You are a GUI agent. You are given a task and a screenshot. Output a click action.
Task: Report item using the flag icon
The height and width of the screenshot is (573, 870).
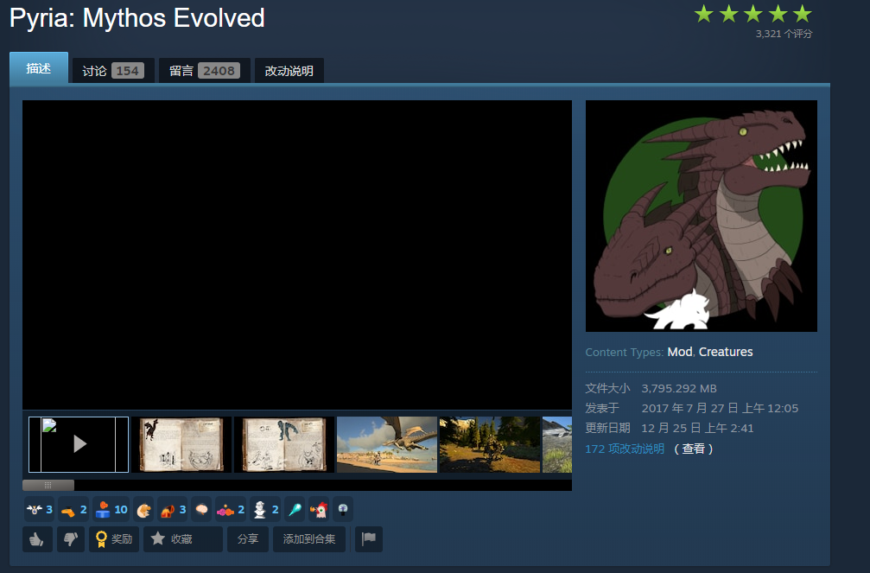pyautogui.click(x=368, y=539)
